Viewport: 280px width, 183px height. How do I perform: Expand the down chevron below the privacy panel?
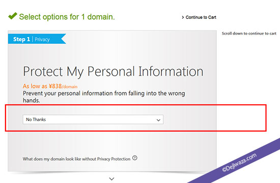[111, 178]
